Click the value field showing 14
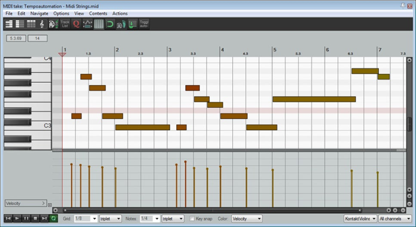 (37, 38)
